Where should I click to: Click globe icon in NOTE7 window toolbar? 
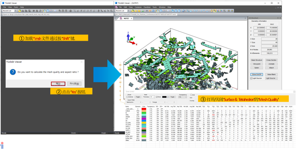click(183, 11)
